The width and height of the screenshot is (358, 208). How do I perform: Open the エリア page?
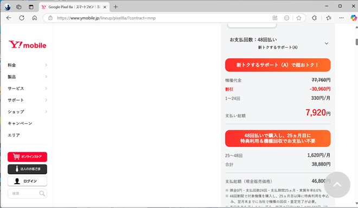pos(14,135)
